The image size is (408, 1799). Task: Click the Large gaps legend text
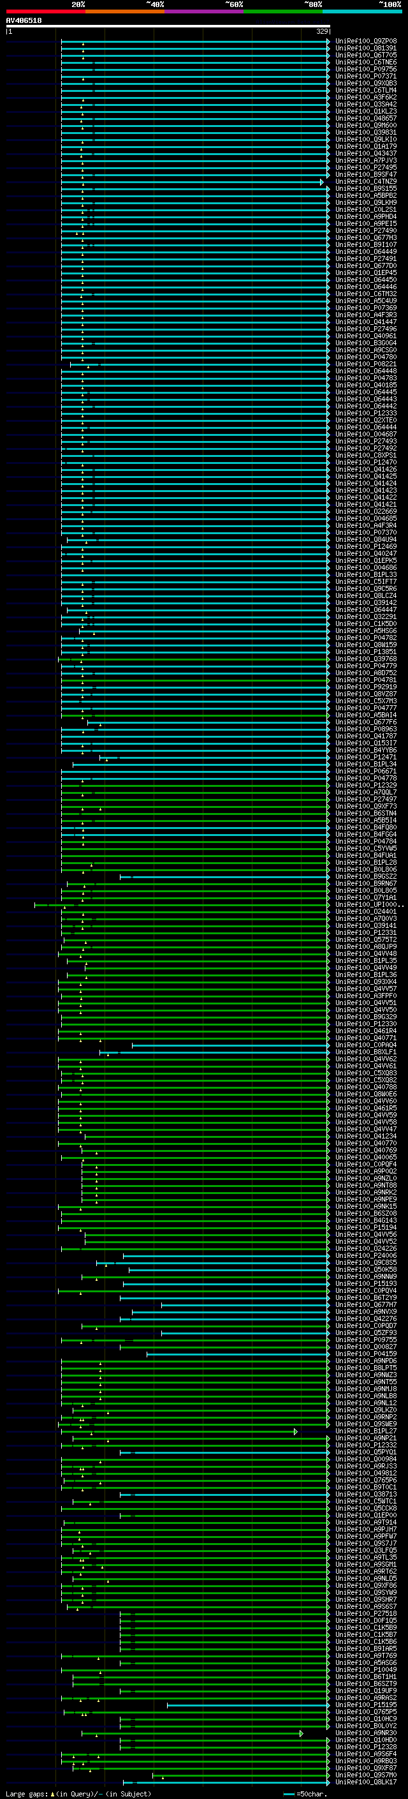click(78, 1794)
